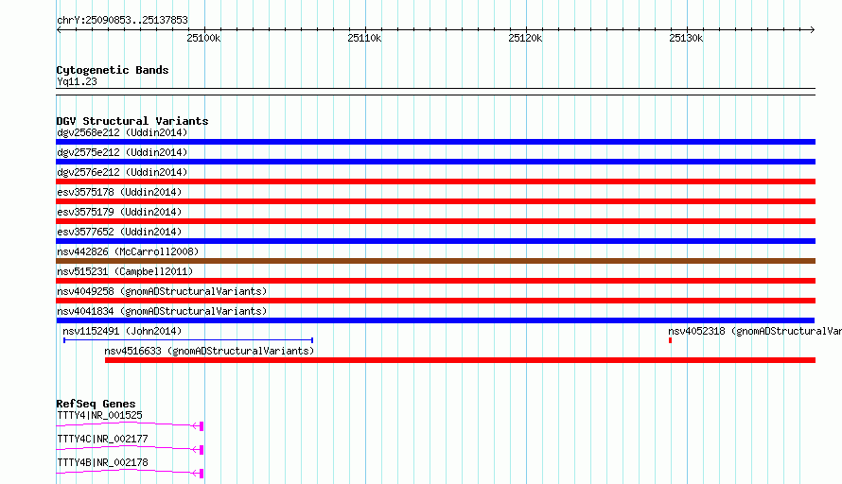This screenshot has height=484, width=842.
Task: Select the blue bar of dgv2568e212
Action: (x=435, y=142)
